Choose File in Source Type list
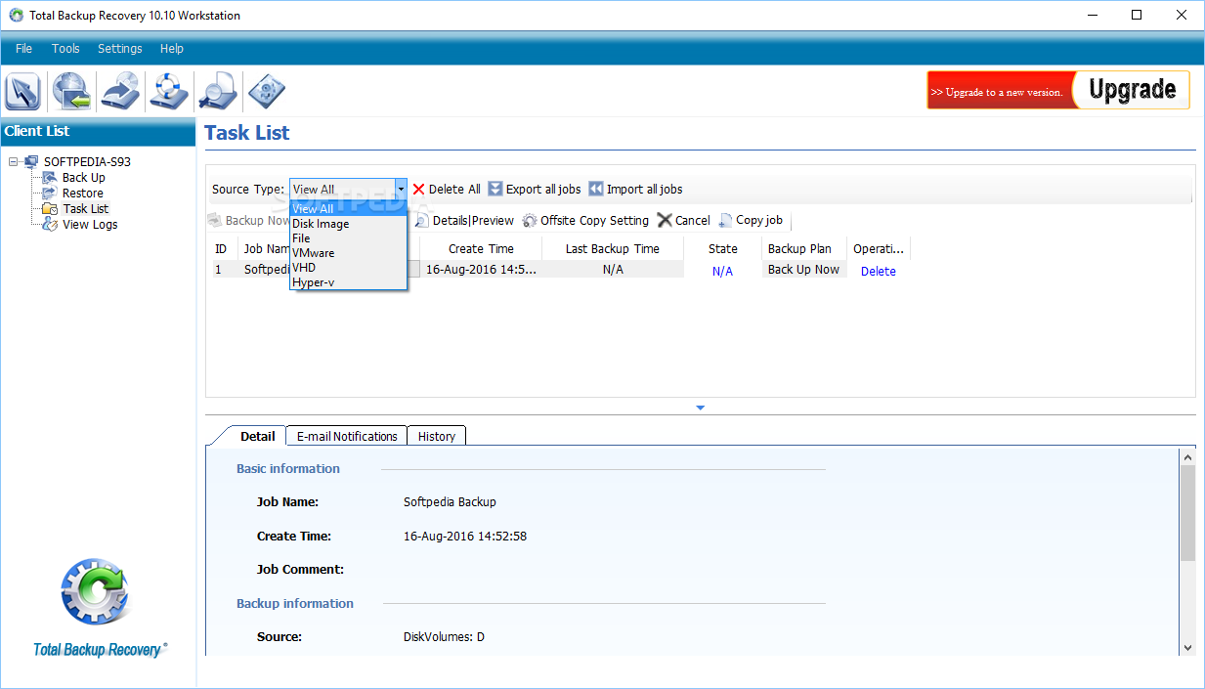This screenshot has height=689, width=1205. click(348, 238)
